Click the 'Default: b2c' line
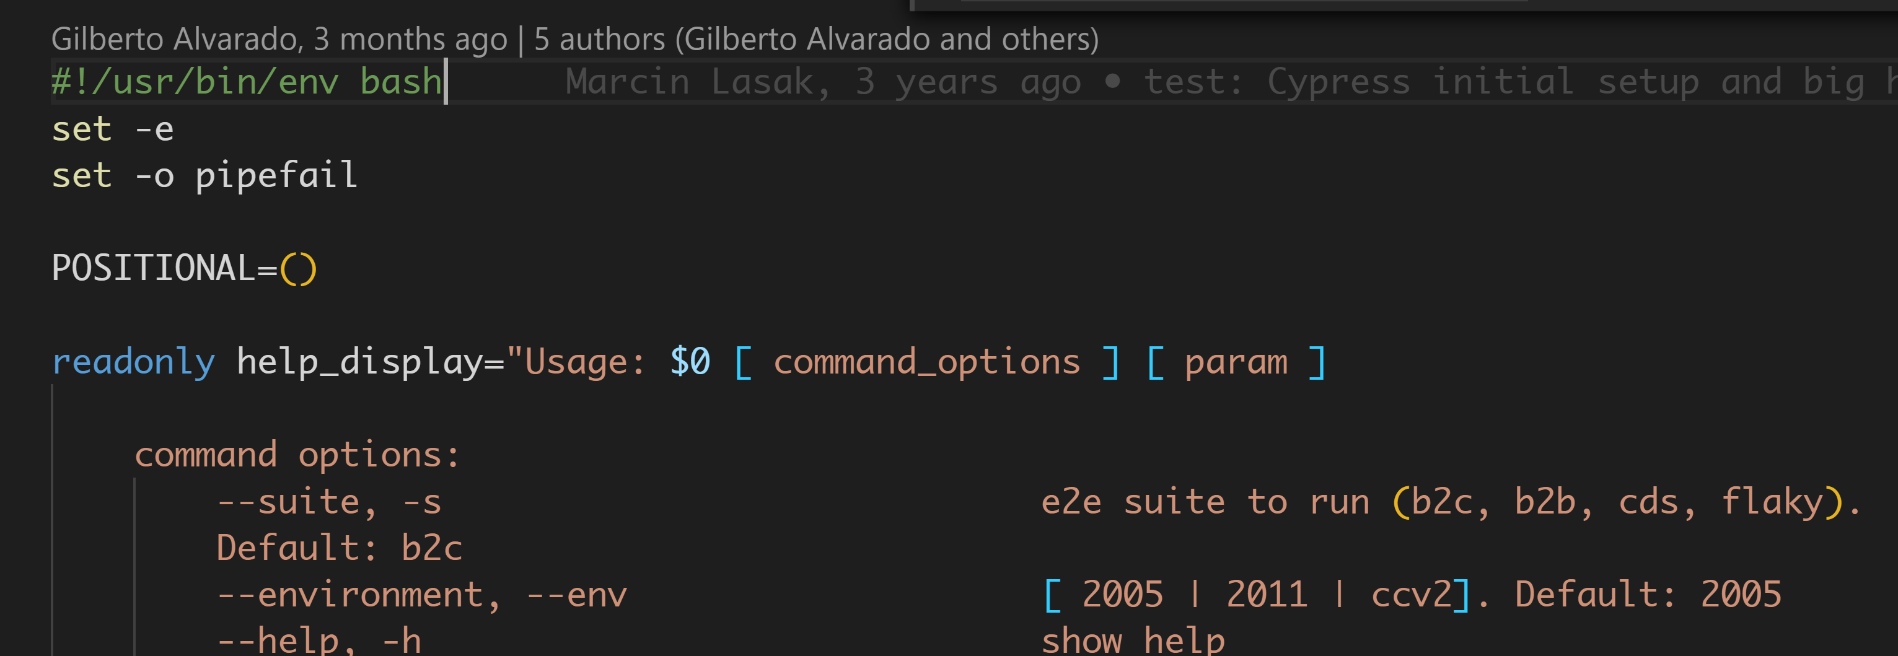Image resolution: width=1898 pixels, height=656 pixels. tap(339, 548)
